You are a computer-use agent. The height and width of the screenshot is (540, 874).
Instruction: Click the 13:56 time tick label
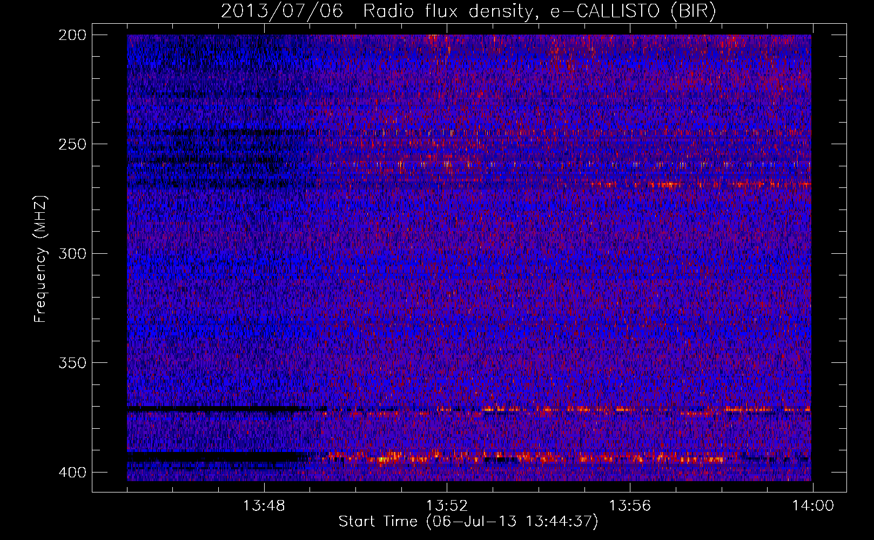(630, 506)
